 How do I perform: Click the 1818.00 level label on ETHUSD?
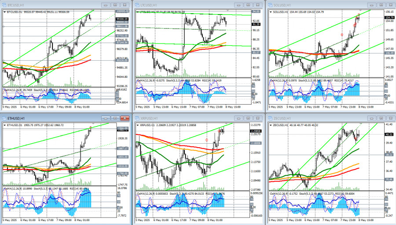pyautogui.click(x=122, y=166)
